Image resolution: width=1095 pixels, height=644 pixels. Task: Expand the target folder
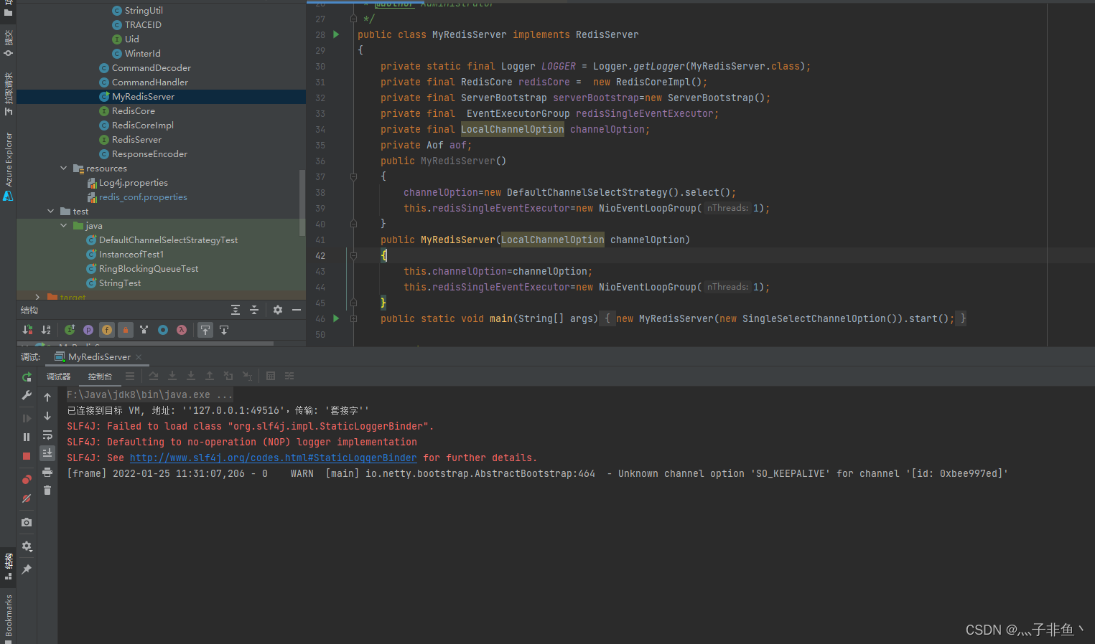[38, 297]
